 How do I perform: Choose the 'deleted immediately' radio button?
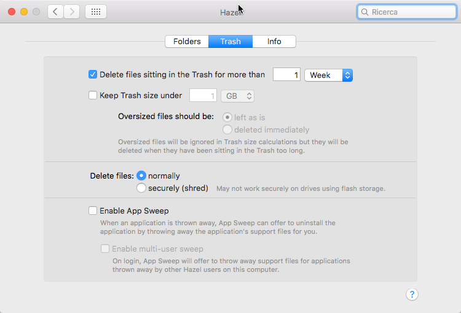coord(227,129)
